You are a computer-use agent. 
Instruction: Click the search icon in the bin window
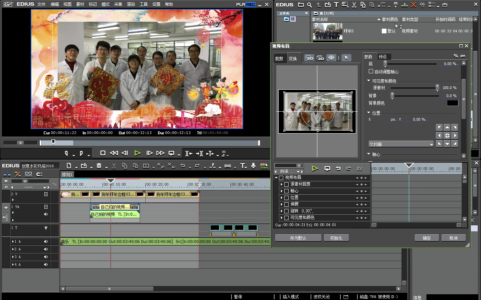click(x=310, y=5)
